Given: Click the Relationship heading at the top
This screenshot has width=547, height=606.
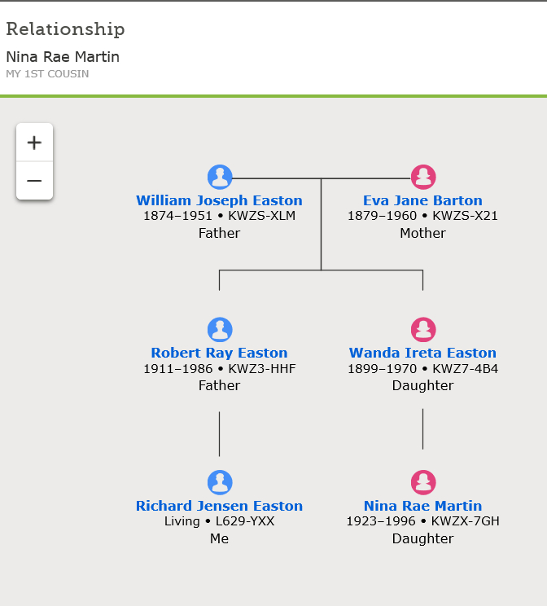Looking at the screenshot, I should pos(65,29).
